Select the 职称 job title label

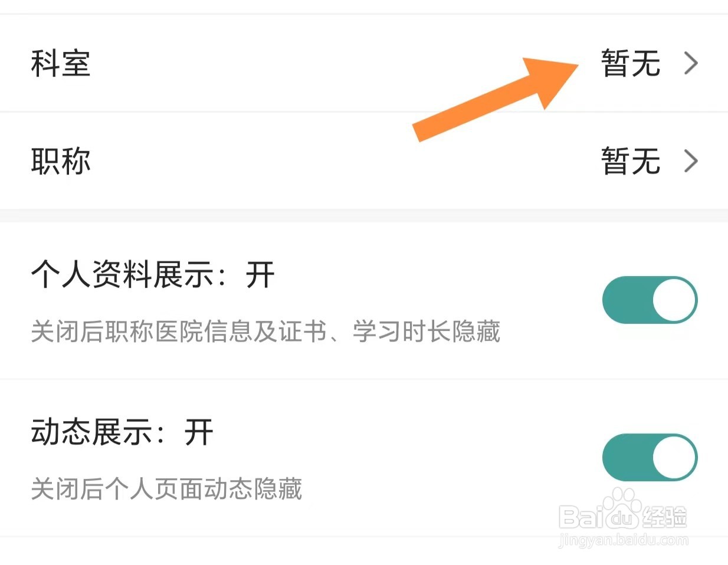(x=60, y=161)
